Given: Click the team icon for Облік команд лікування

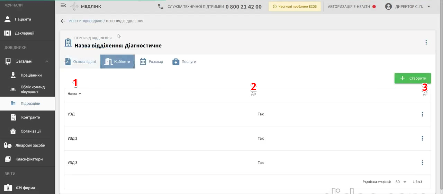Looking at the screenshot, I should (13, 89).
